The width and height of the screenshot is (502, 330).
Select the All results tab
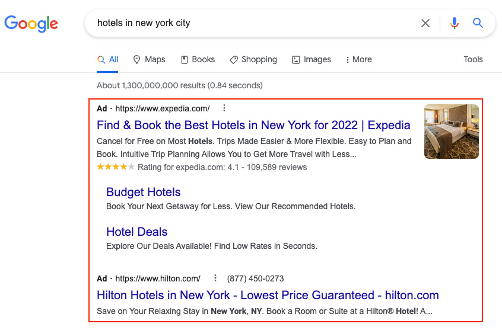tap(108, 59)
